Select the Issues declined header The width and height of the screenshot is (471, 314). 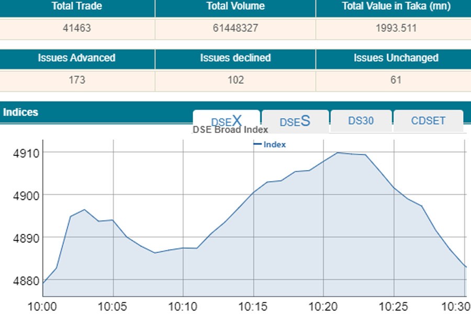235,58
